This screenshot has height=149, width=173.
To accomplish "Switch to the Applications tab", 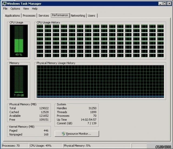I will click(x=12, y=16).
